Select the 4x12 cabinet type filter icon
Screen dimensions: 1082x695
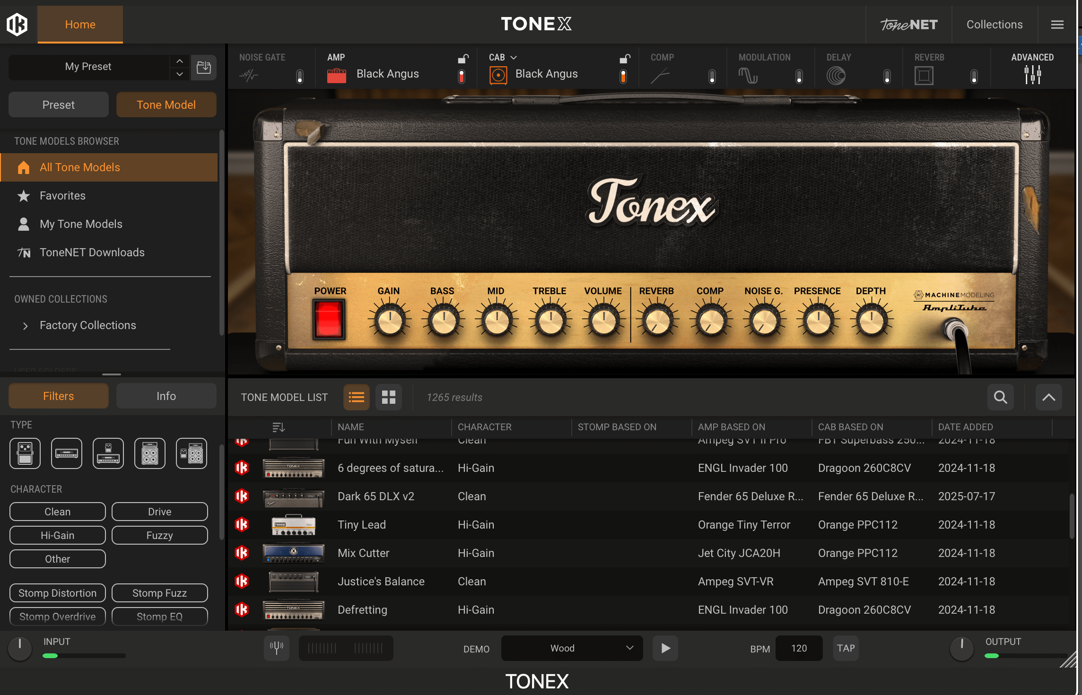(149, 453)
